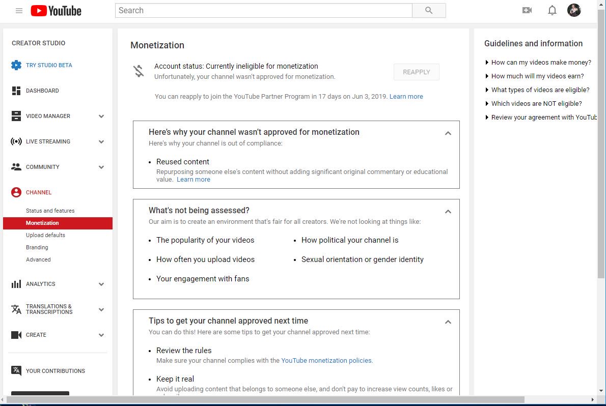Click the vertical scrollbar thumb

click(x=600, y=143)
